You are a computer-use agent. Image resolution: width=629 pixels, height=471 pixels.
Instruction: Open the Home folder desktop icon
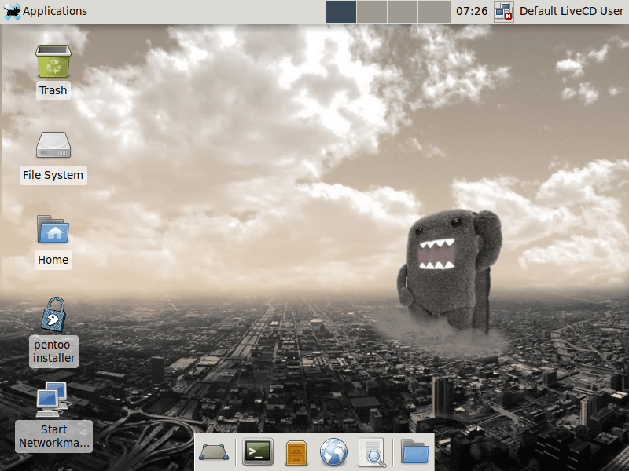click(53, 230)
